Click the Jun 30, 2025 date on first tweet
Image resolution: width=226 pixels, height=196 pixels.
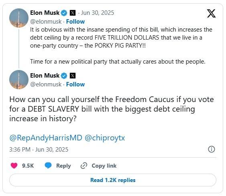(98, 13)
